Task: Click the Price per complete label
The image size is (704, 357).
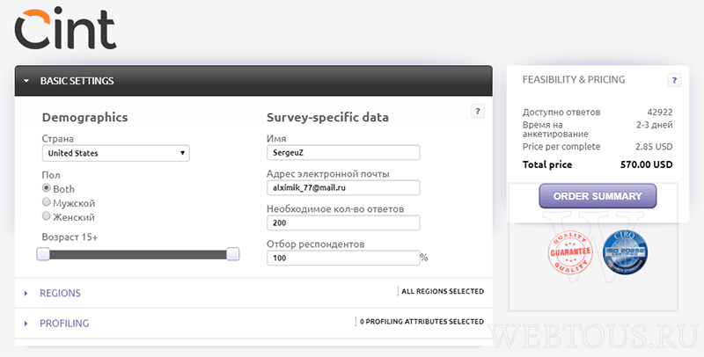Action: (x=561, y=147)
